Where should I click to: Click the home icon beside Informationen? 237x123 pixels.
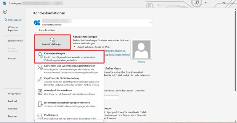point(5,20)
